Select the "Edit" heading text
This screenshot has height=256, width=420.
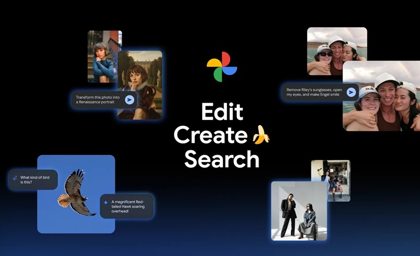coord(221,112)
